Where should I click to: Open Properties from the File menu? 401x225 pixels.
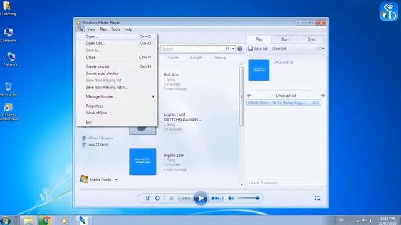[x=117, y=106]
